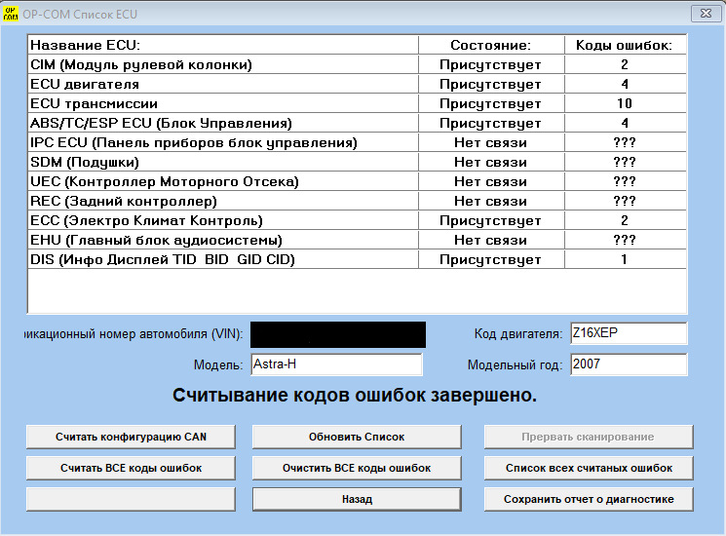Open 'Список всех считаных ошибок'

click(x=589, y=468)
